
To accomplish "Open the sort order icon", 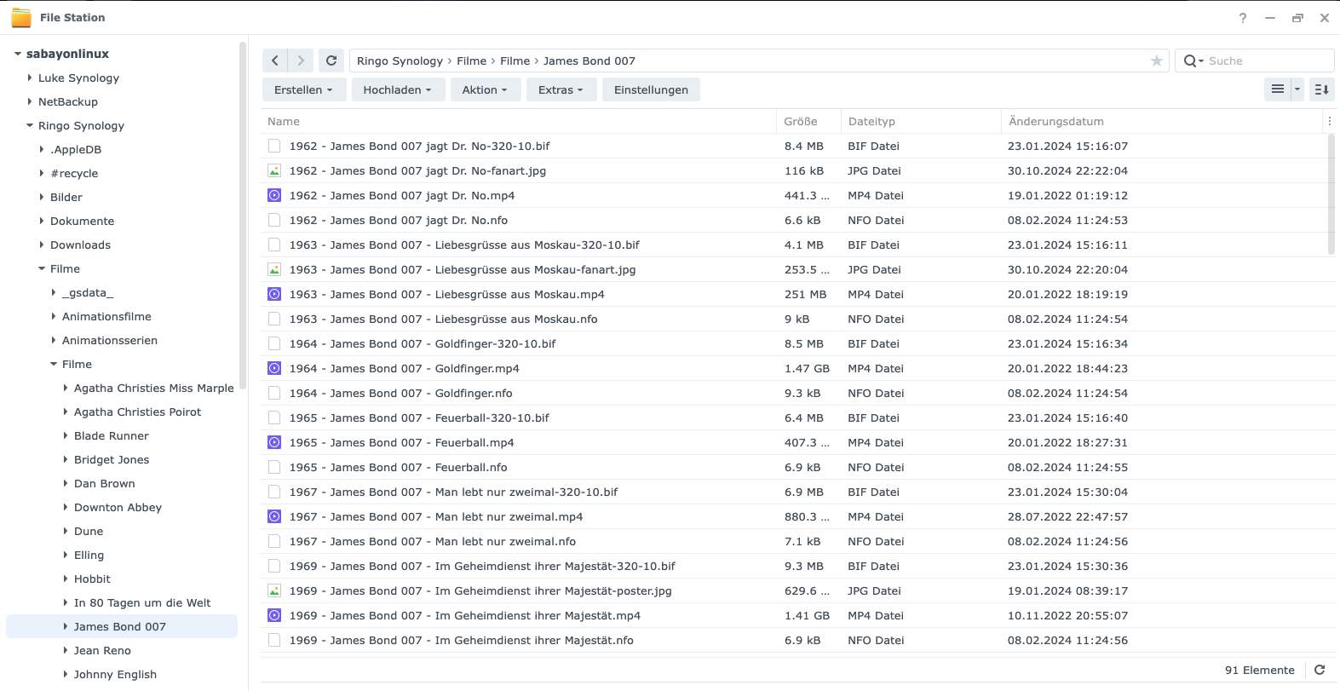I will [x=1321, y=89].
